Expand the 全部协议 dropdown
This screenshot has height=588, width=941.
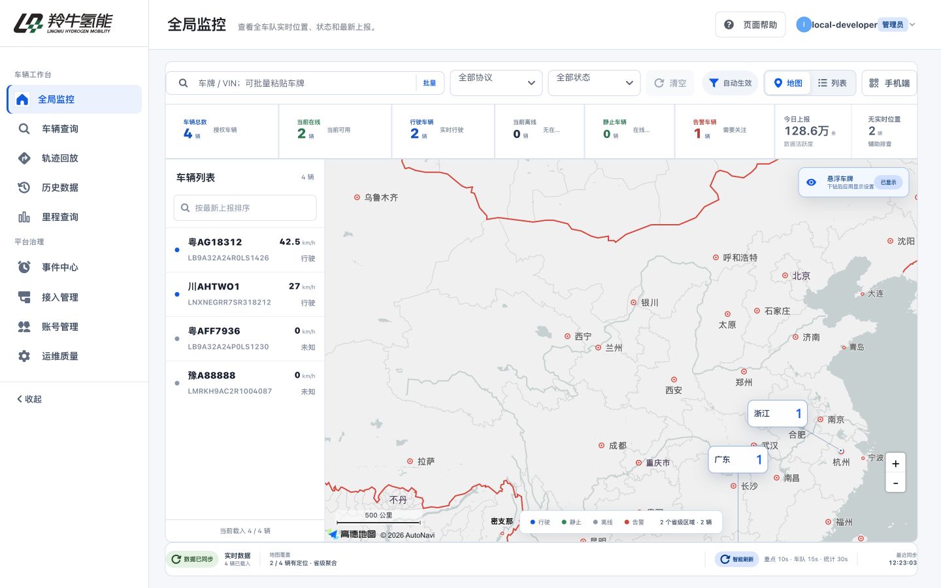pos(497,83)
